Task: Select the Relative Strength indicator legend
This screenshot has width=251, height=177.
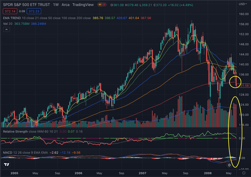Action: [15, 131]
